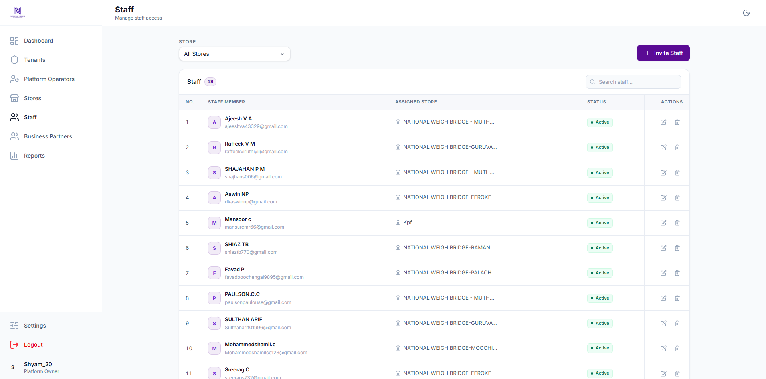
Task: Click avatar letter for Mansoor c
Action: click(x=214, y=223)
